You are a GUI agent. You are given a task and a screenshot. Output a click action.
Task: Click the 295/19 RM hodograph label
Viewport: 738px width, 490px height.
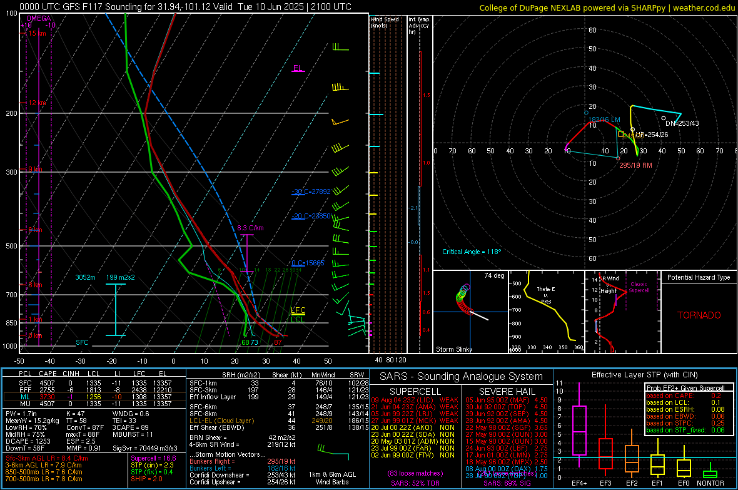[x=635, y=165]
